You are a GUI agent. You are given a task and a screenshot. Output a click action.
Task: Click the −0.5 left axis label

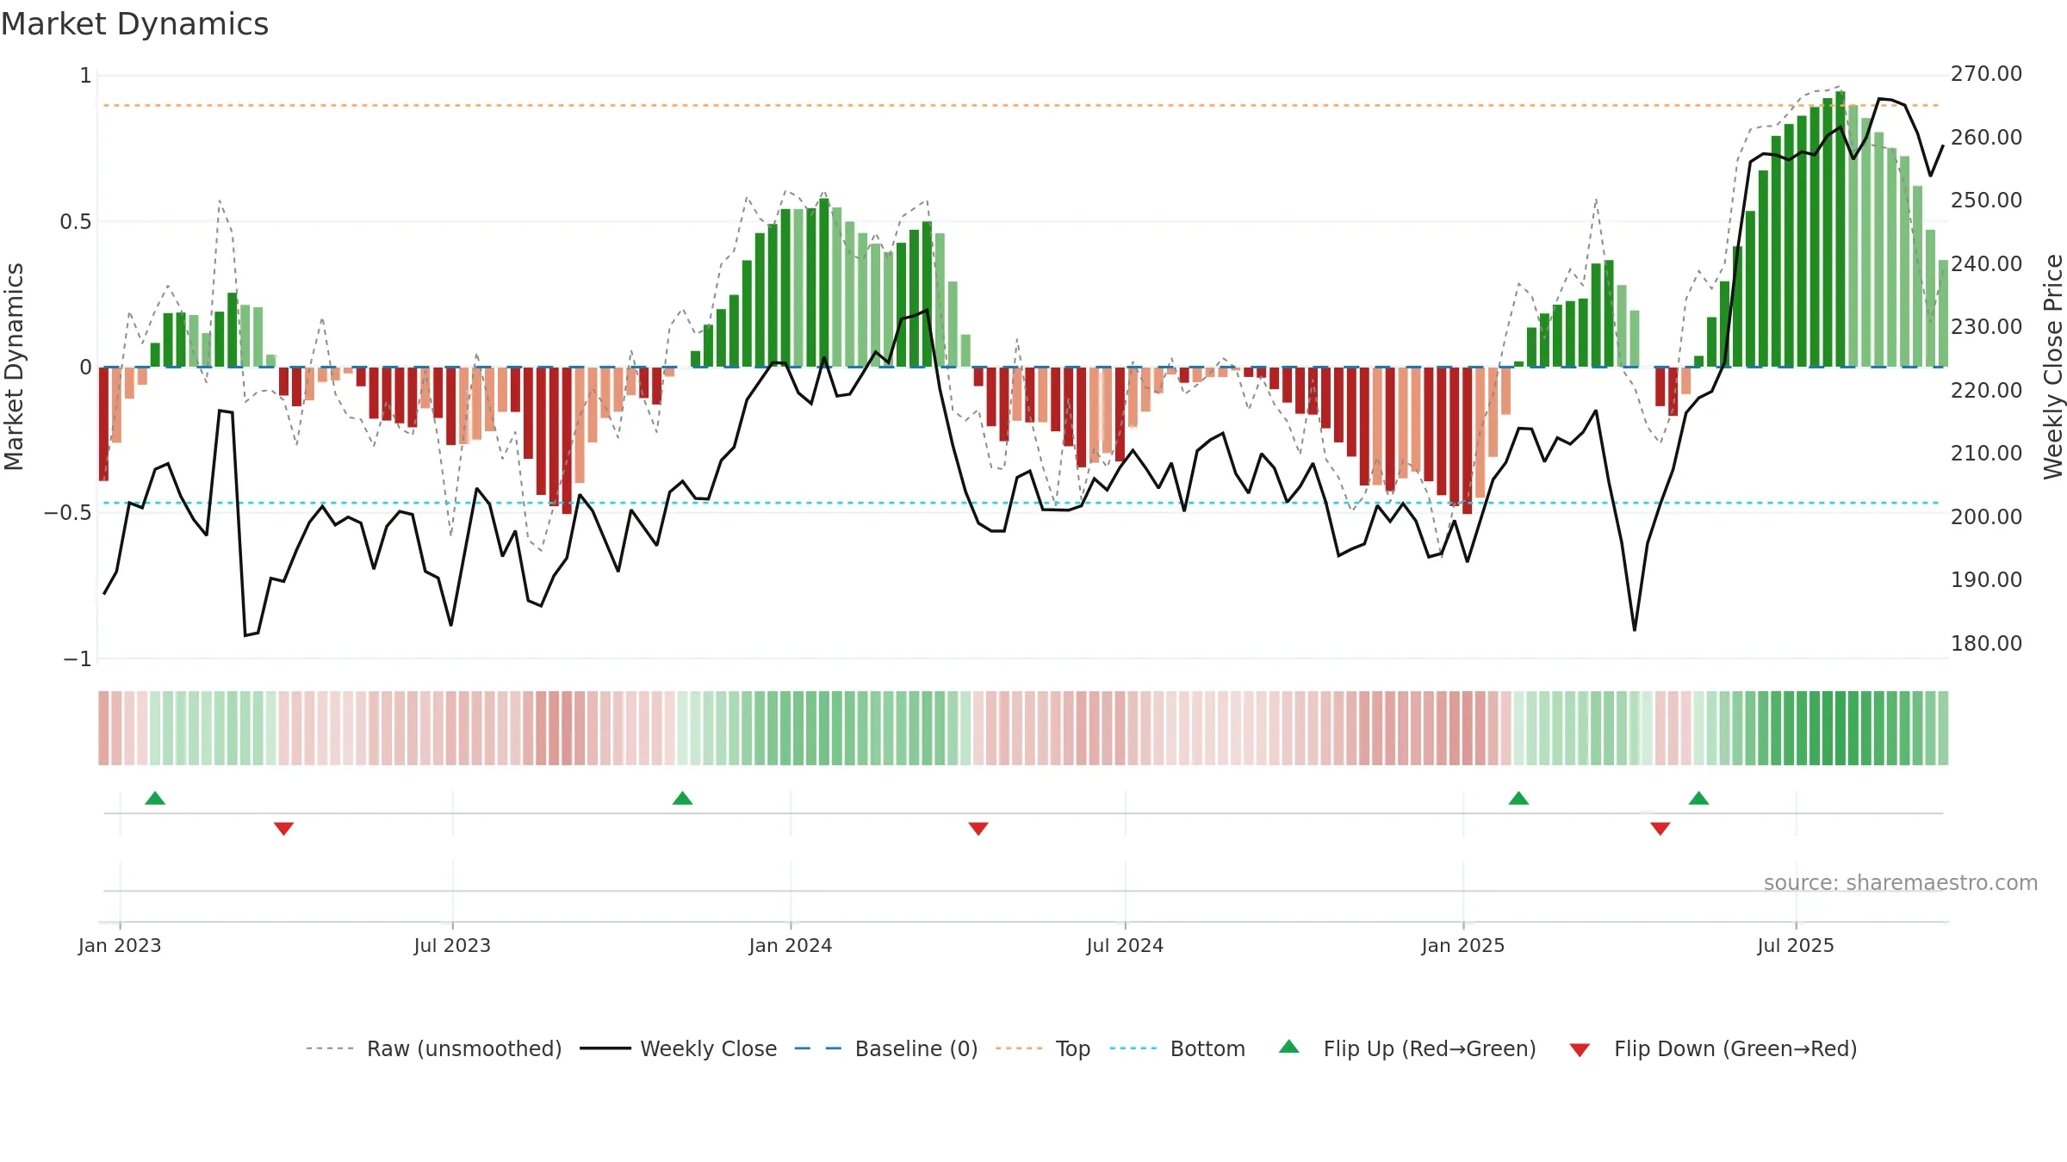pos(67,513)
